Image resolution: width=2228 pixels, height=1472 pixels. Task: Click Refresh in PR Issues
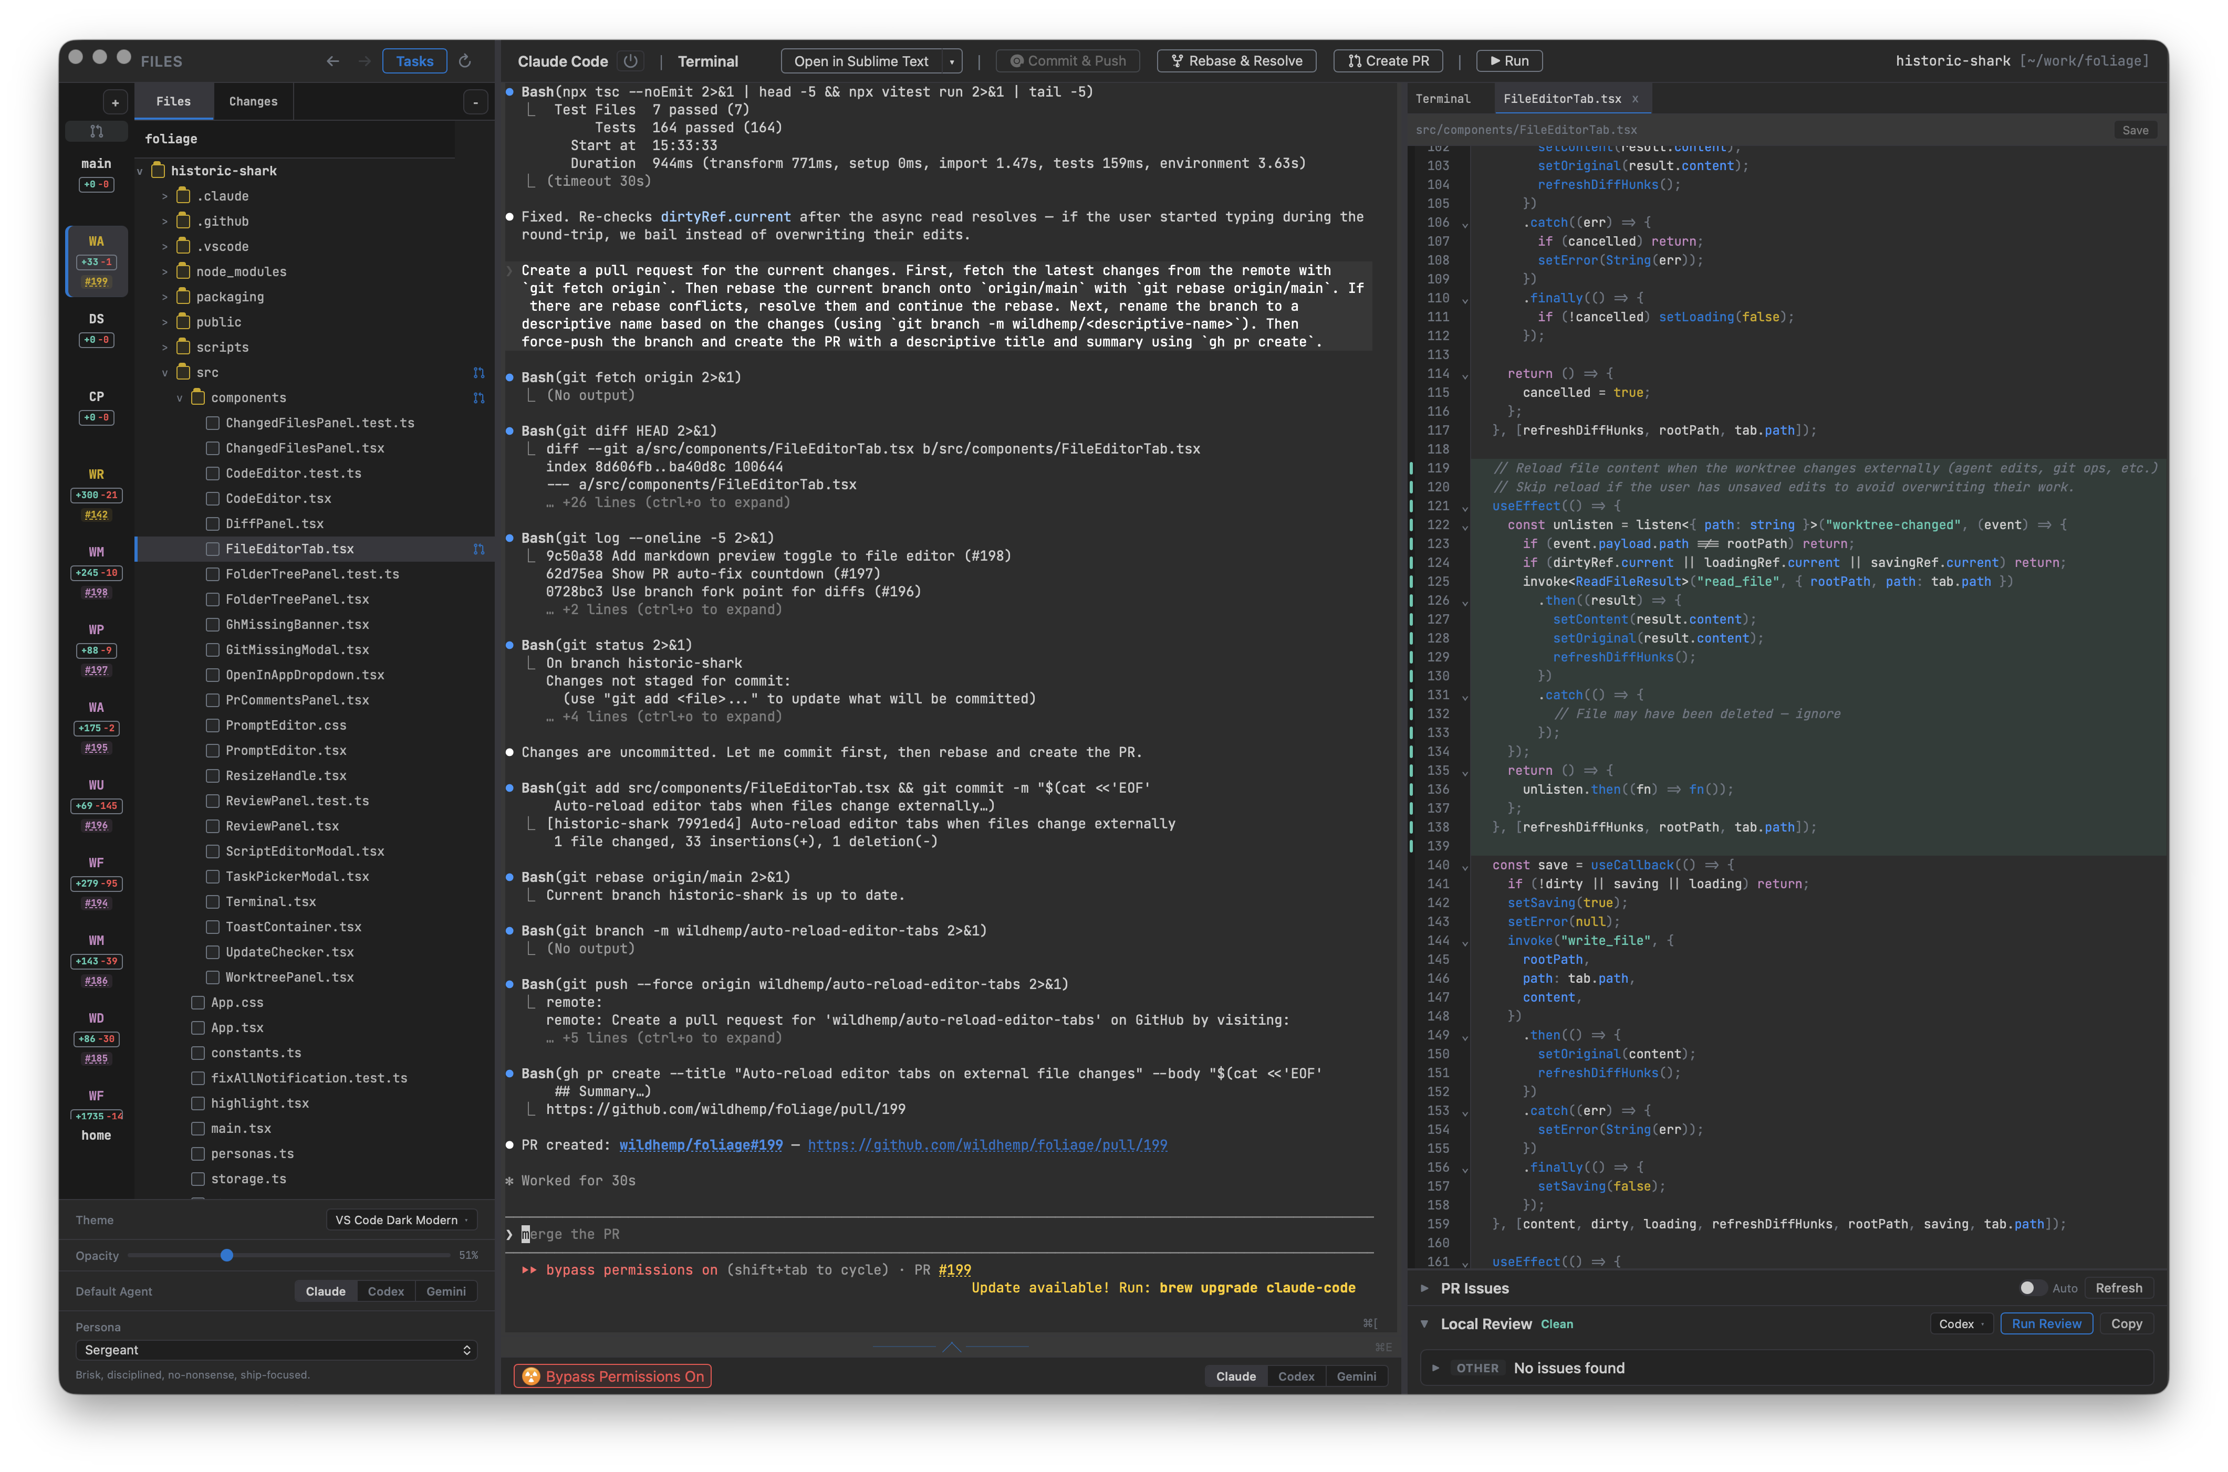coord(2118,1288)
